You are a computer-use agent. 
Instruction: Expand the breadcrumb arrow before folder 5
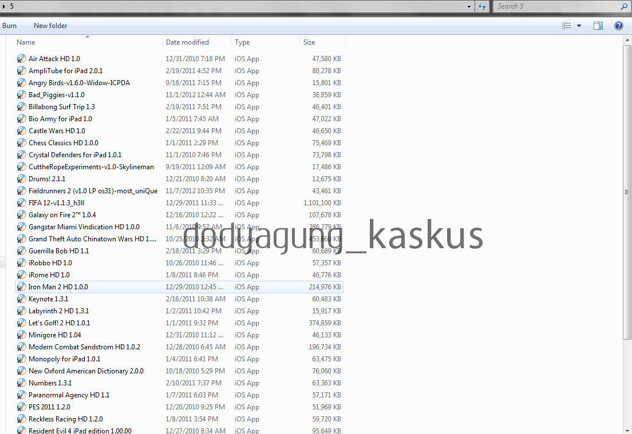pos(4,6)
